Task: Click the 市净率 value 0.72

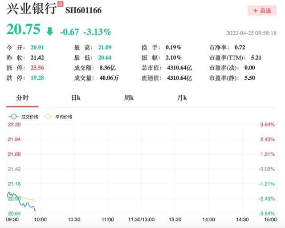Action: click(x=240, y=48)
